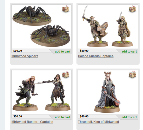Open the Mirkwood Spiders product link
The width and height of the screenshot is (143, 130).
(x=25, y=56)
